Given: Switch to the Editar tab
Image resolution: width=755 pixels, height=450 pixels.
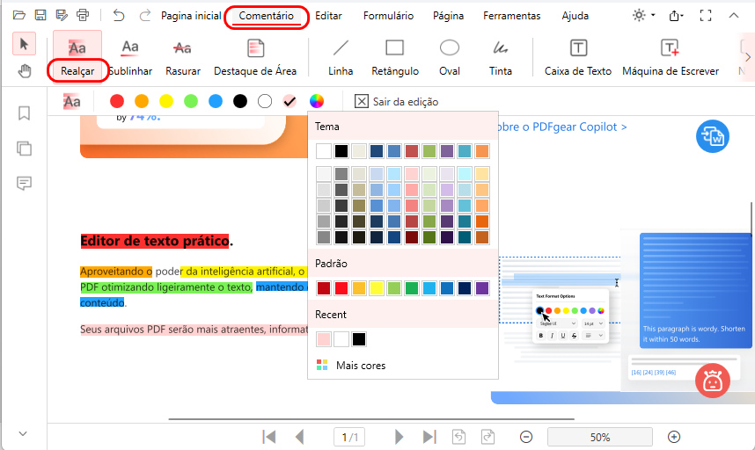Looking at the screenshot, I should point(328,16).
